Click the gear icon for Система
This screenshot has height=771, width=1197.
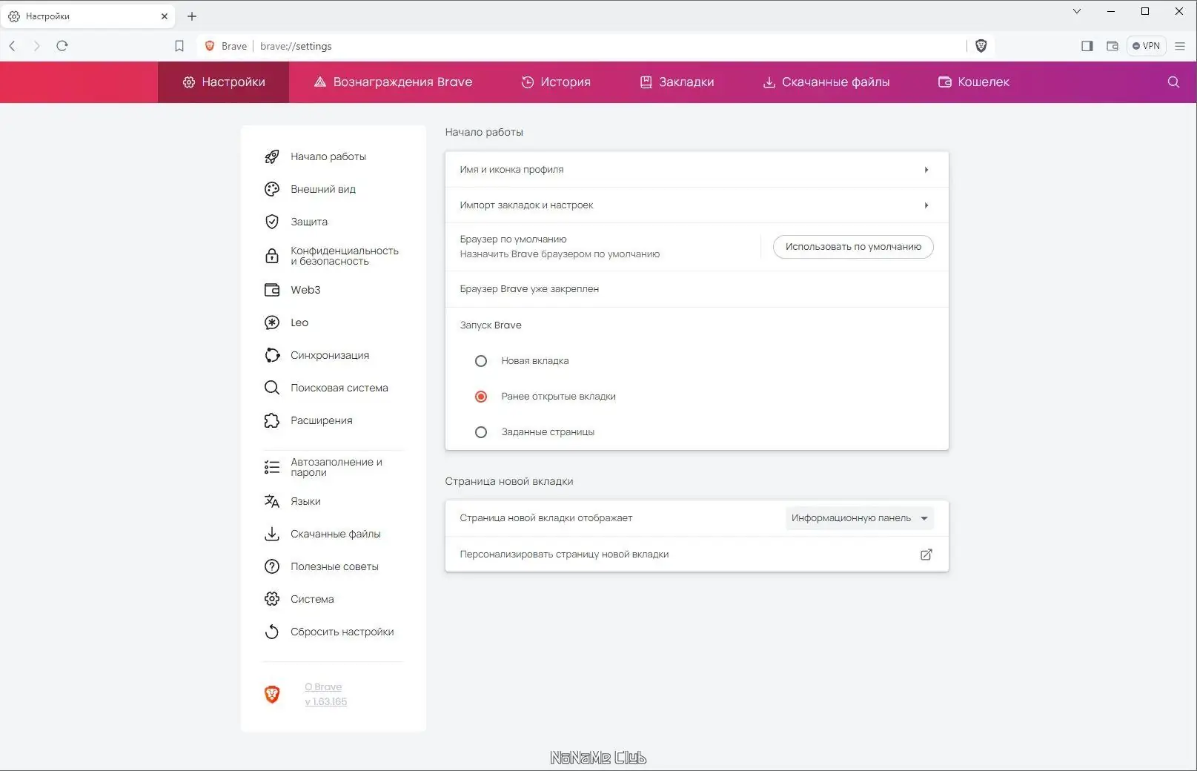[272, 599]
